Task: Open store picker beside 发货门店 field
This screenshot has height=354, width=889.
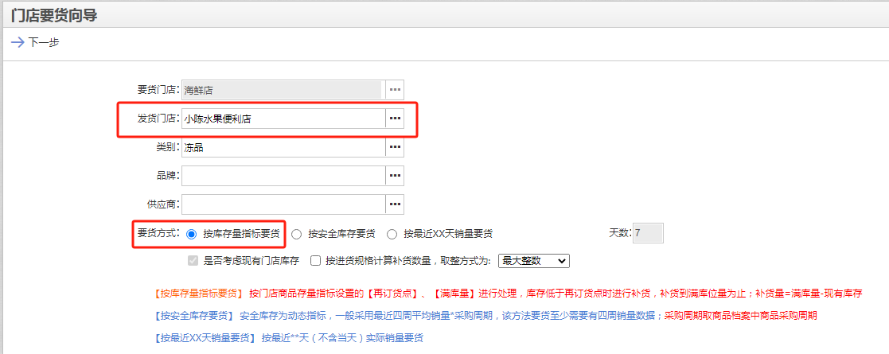Action: point(396,119)
